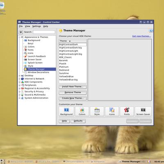Expand the Peripherals tree node
Image resolution: width=164 pixels, height=164 pixels.
click(x=20, y=85)
